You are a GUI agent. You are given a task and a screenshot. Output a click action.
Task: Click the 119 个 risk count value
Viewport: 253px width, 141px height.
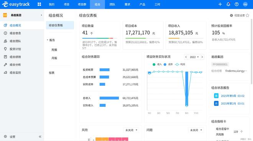tap(238, 131)
